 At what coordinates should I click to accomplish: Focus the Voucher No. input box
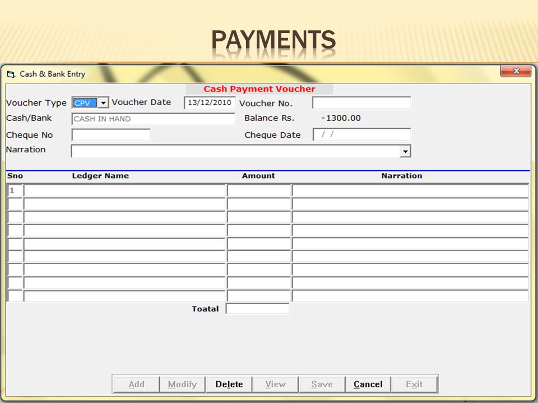point(361,102)
